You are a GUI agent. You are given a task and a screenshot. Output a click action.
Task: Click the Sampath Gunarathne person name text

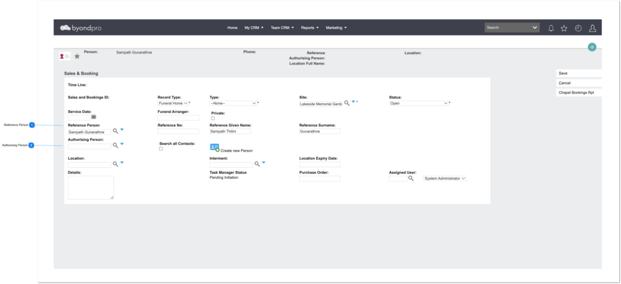tap(134, 52)
